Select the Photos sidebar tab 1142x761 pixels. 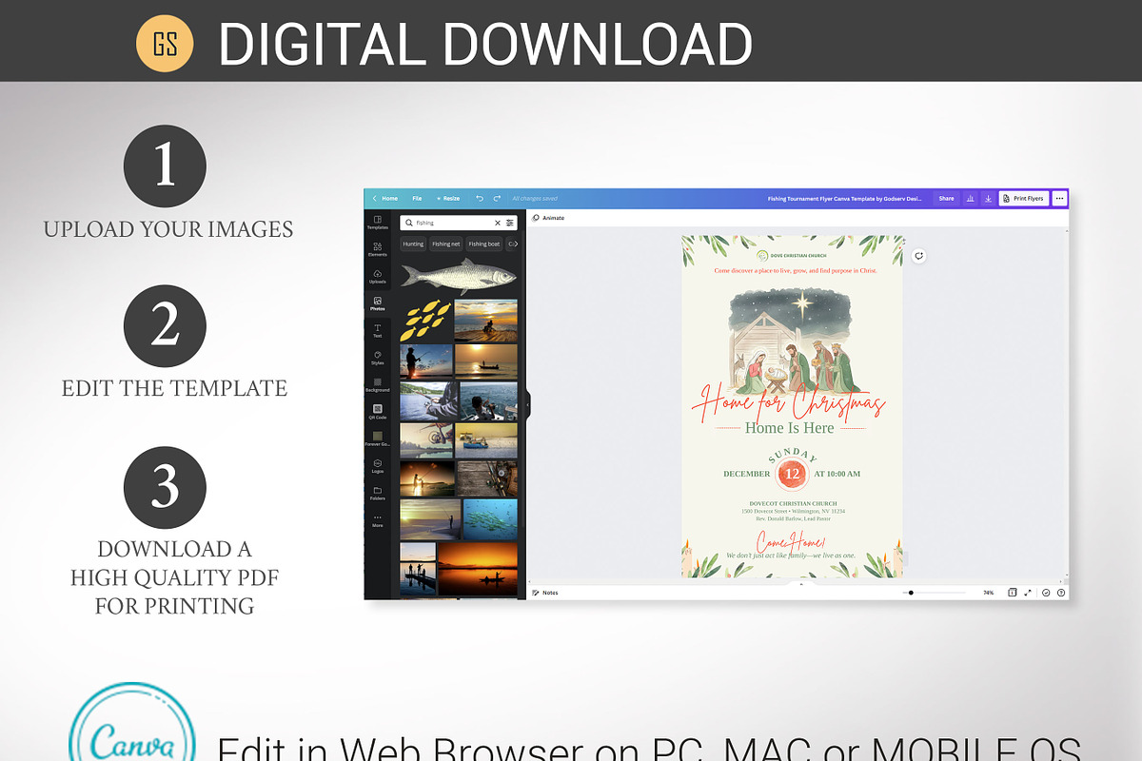click(x=378, y=303)
